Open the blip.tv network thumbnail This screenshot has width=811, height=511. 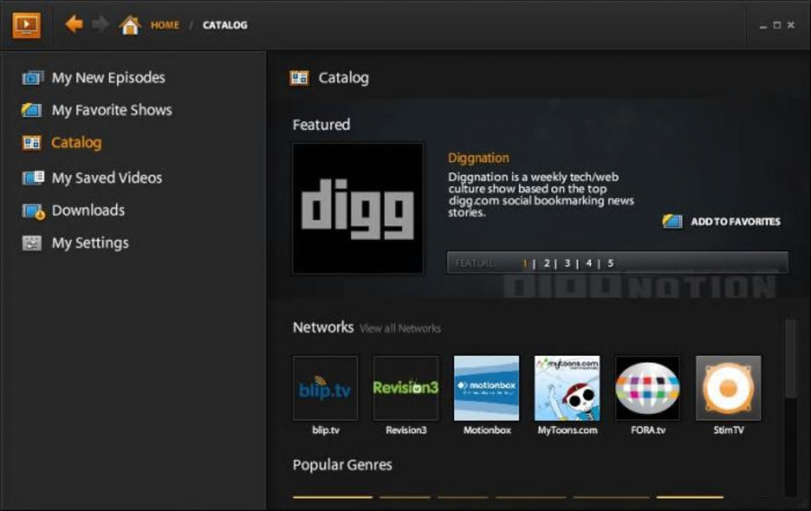click(x=325, y=388)
